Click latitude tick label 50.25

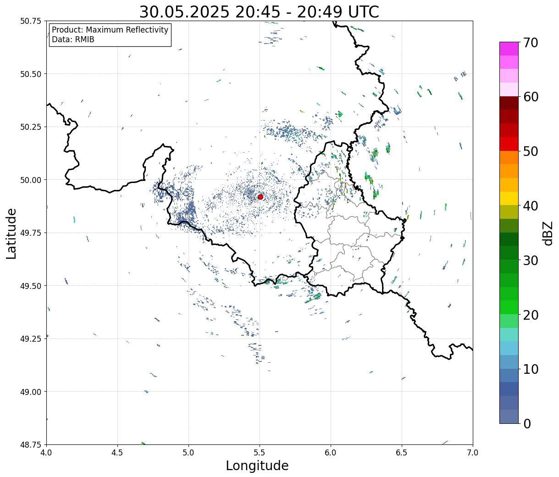(x=31, y=127)
